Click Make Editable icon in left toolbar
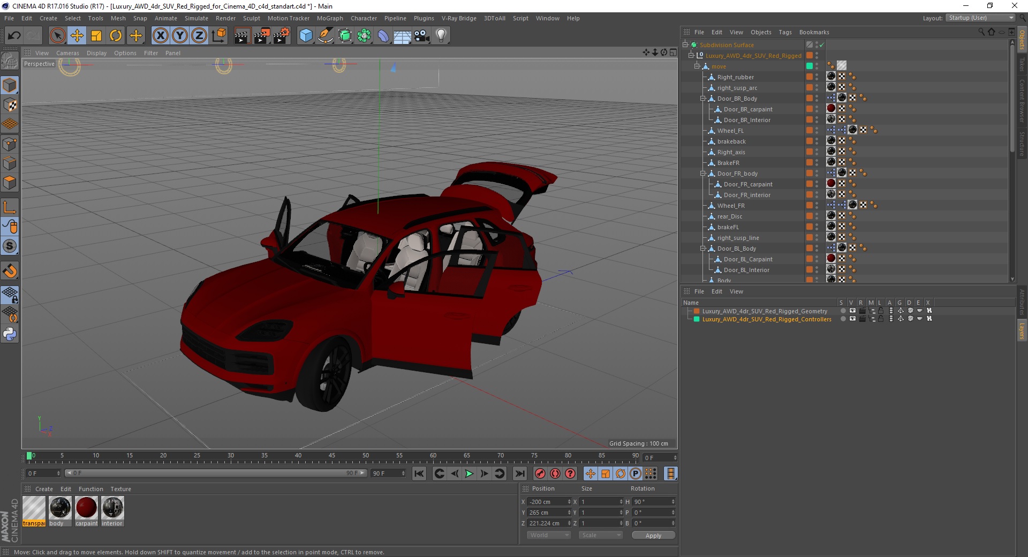The height and width of the screenshot is (557, 1028). point(10,62)
